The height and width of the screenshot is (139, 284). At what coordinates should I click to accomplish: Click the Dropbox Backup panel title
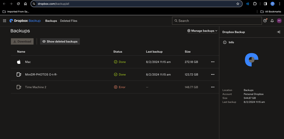tap(234, 32)
